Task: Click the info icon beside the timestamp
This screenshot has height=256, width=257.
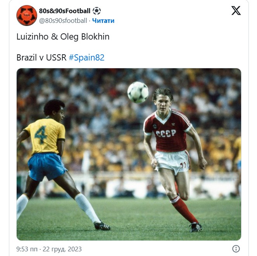Action: click(x=236, y=249)
